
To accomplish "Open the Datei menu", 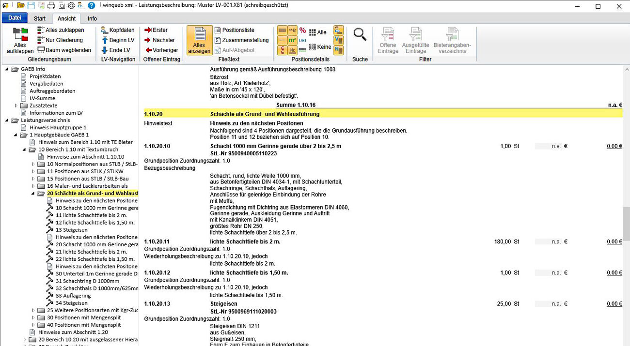I will pyautogui.click(x=15, y=18).
